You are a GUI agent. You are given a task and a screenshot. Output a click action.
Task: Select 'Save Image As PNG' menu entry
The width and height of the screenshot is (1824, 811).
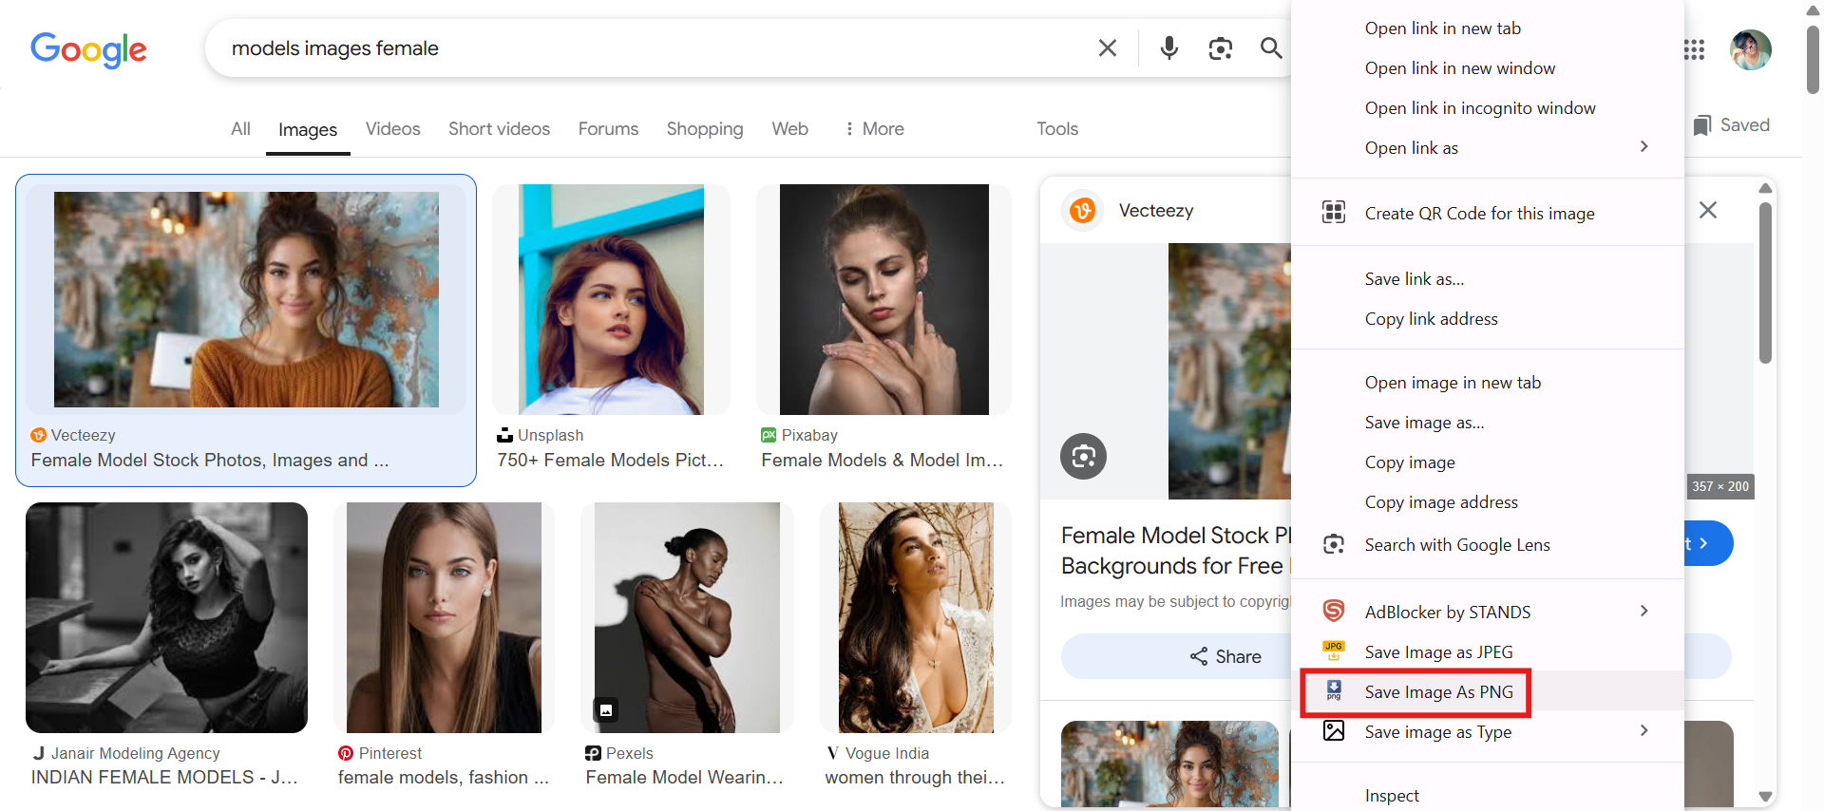[x=1438, y=692]
